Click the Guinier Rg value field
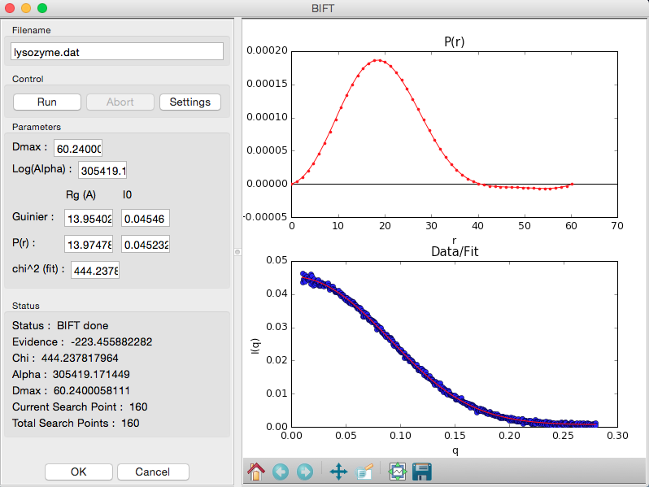Image resolution: width=649 pixels, height=487 pixels. [89, 218]
